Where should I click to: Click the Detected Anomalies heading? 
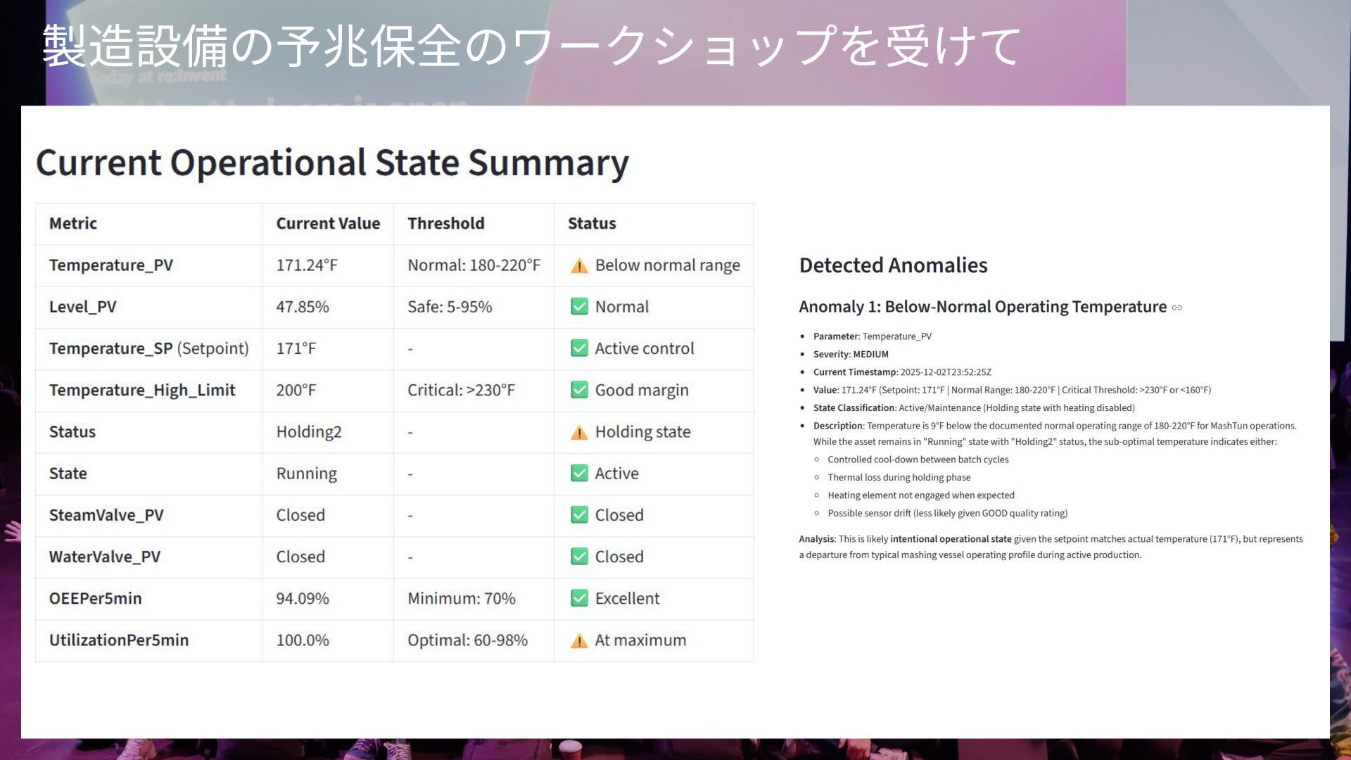pyautogui.click(x=893, y=265)
